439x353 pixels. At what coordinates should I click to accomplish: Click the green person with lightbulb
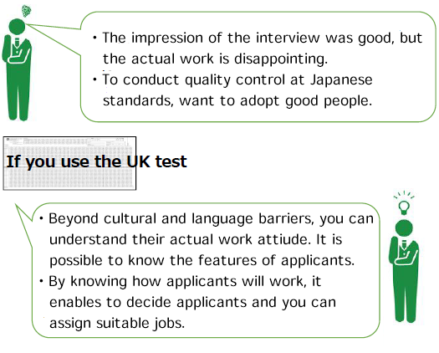pos(404,271)
